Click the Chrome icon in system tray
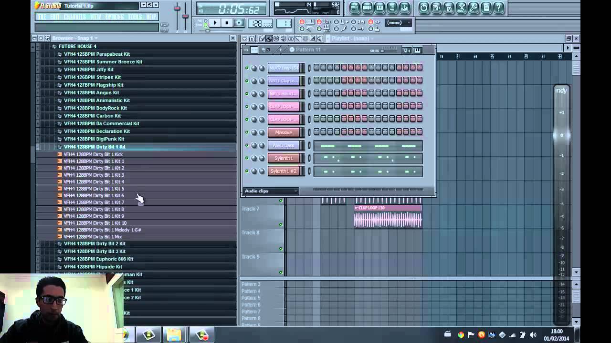The height and width of the screenshot is (343, 611). [x=461, y=335]
